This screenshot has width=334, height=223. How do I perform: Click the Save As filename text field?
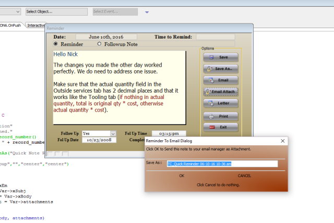point(221,164)
